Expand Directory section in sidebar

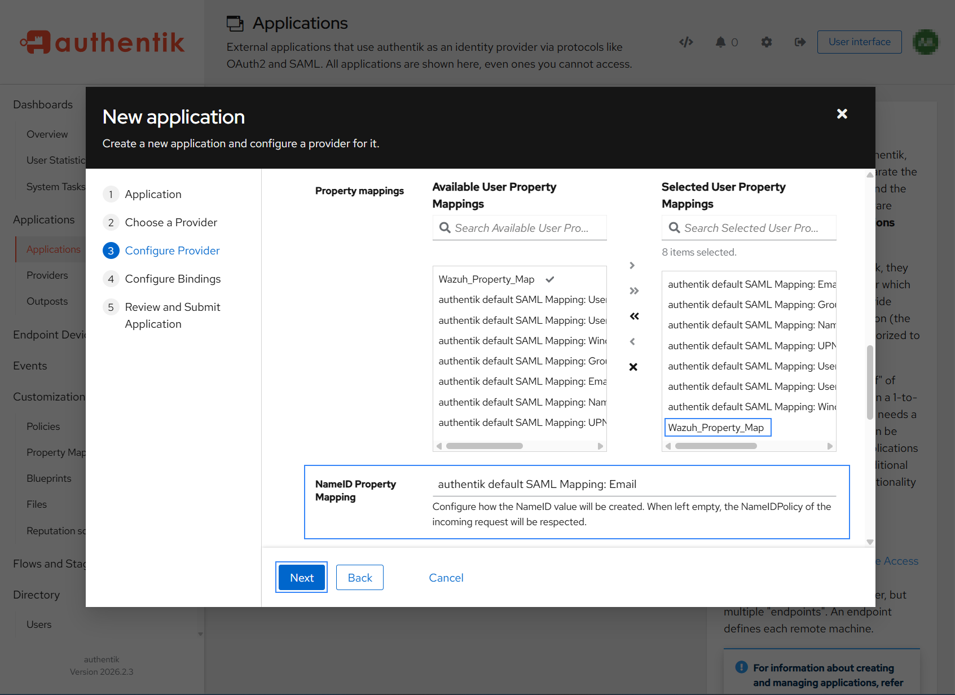pyautogui.click(x=37, y=595)
